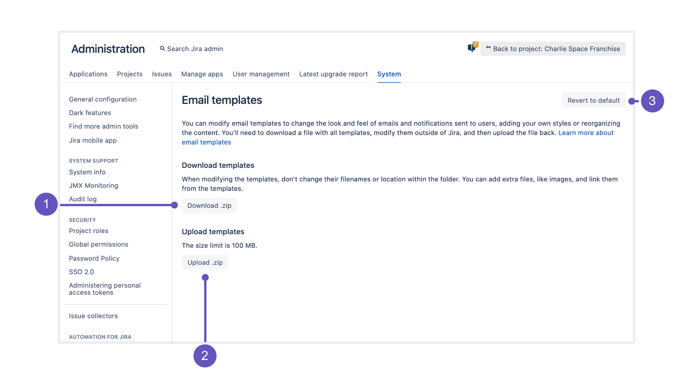The image size is (693, 383).
Task: Click the notifications bell icon
Action: tap(471, 48)
